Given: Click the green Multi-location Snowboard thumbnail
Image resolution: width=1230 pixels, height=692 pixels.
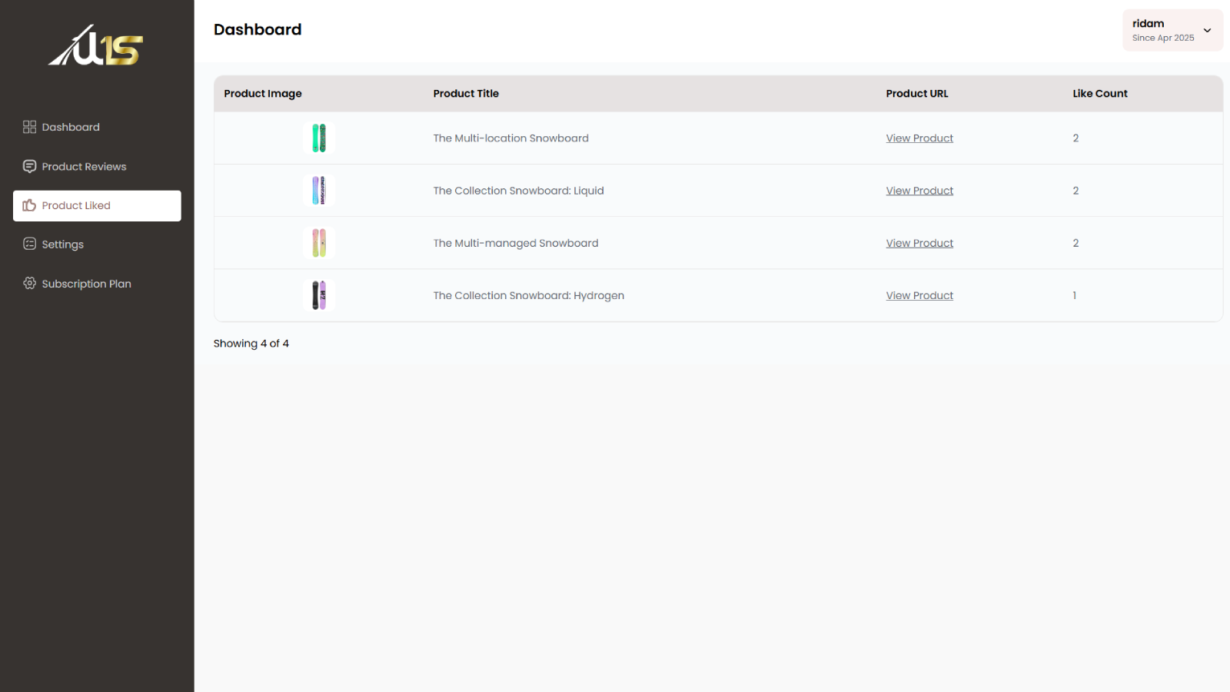Looking at the screenshot, I should [x=319, y=138].
